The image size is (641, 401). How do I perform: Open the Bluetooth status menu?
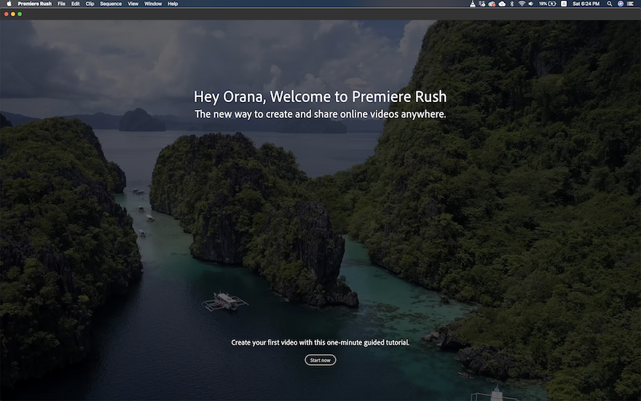click(x=512, y=4)
